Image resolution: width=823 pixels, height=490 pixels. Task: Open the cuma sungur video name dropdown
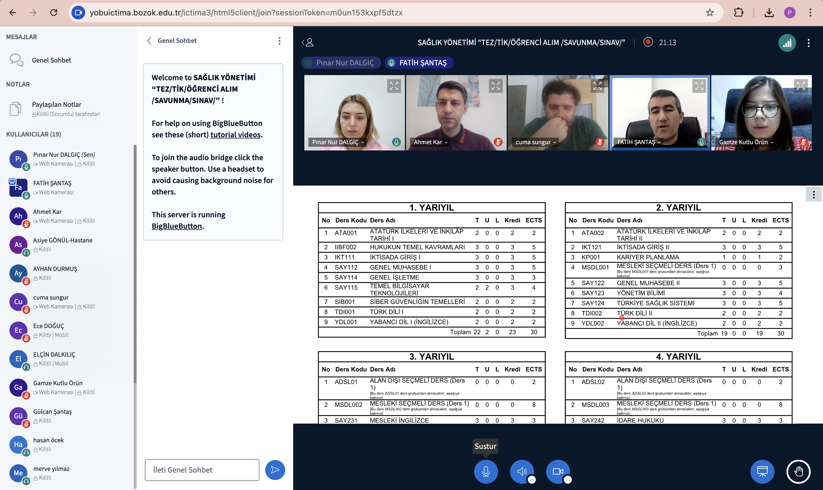tap(536, 142)
